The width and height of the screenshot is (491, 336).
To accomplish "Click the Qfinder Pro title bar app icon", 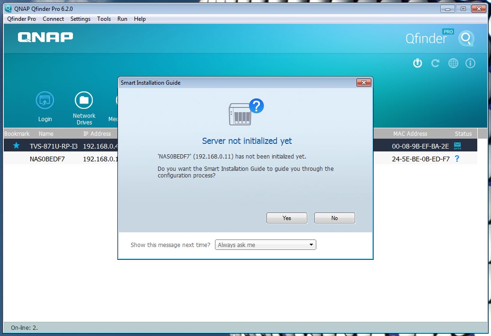I will (x=9, y=9).
